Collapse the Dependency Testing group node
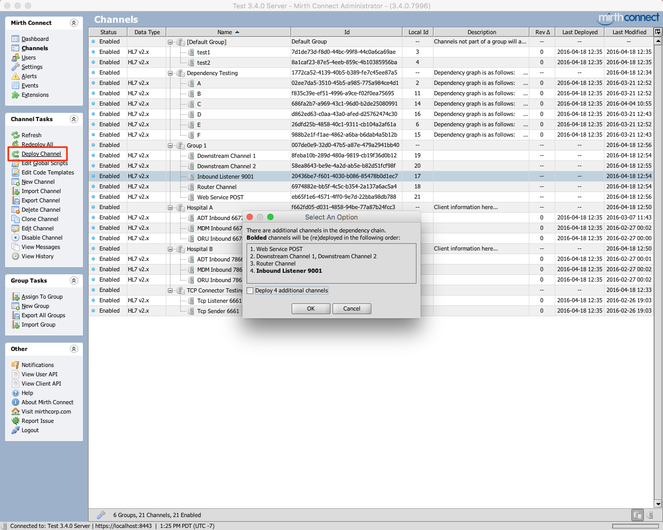Screen dimensions: 663x530 coord(170,73)
